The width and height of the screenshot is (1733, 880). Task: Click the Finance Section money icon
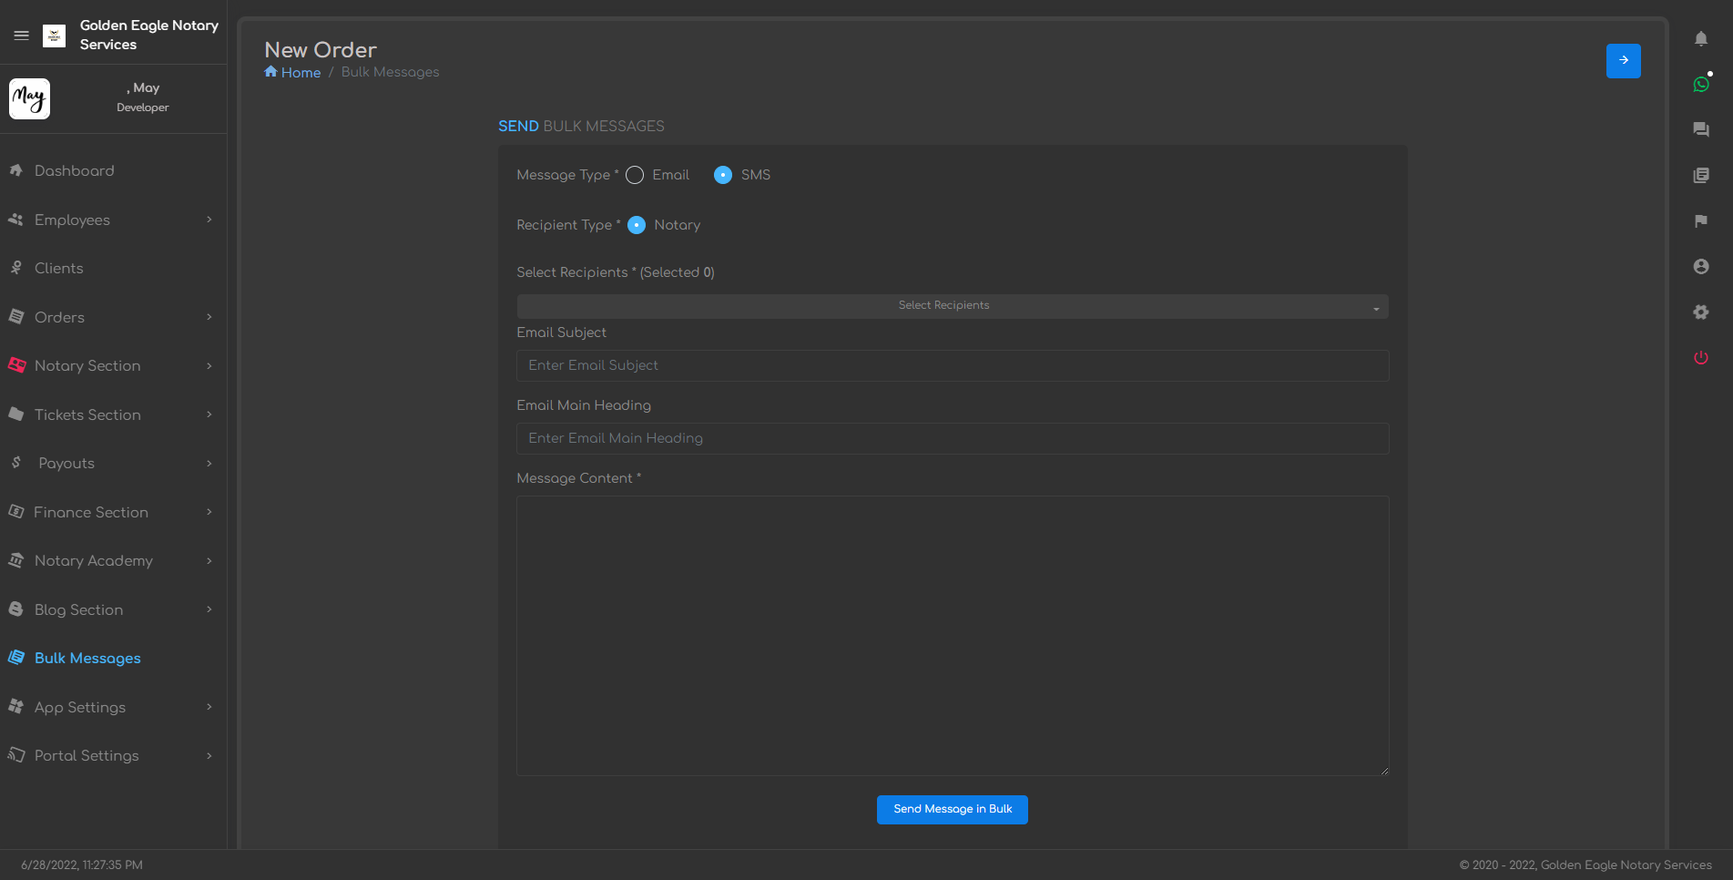15,512
